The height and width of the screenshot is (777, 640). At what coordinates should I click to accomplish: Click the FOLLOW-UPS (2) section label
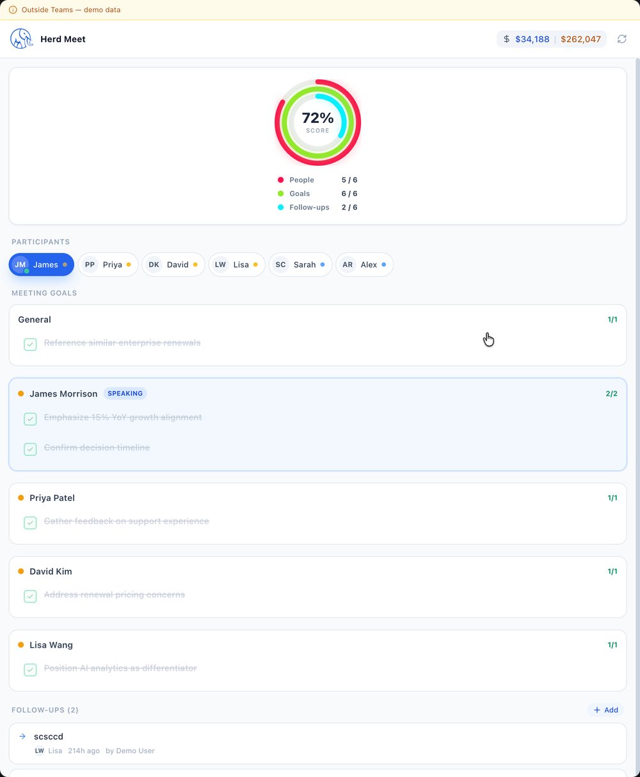coord(45,710)
